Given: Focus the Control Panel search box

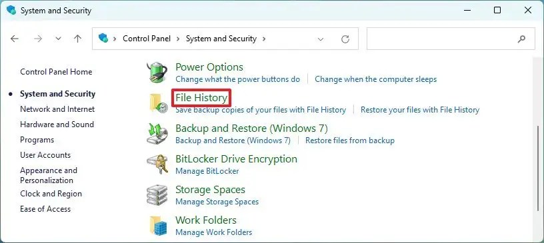Looking at the screenshot, I should (451, 39).
